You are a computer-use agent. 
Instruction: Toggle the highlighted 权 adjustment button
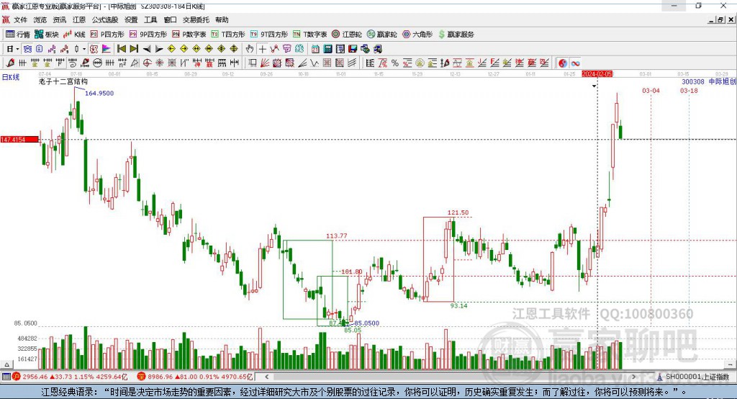click(x=94, y=48)
